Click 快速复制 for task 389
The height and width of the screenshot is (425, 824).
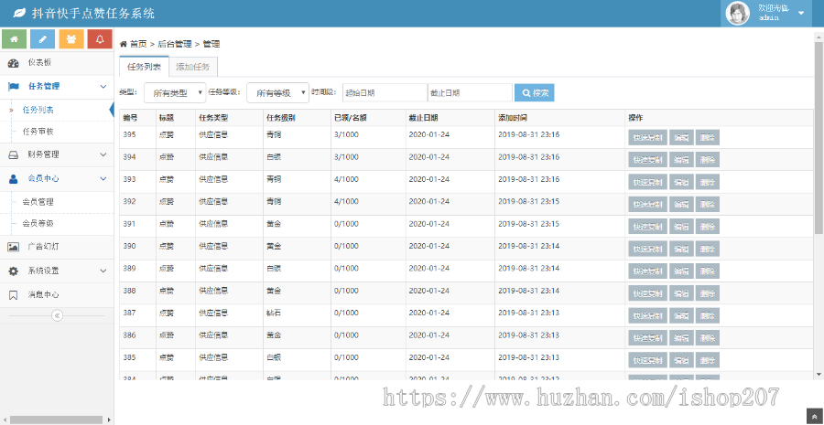point(647,271)
